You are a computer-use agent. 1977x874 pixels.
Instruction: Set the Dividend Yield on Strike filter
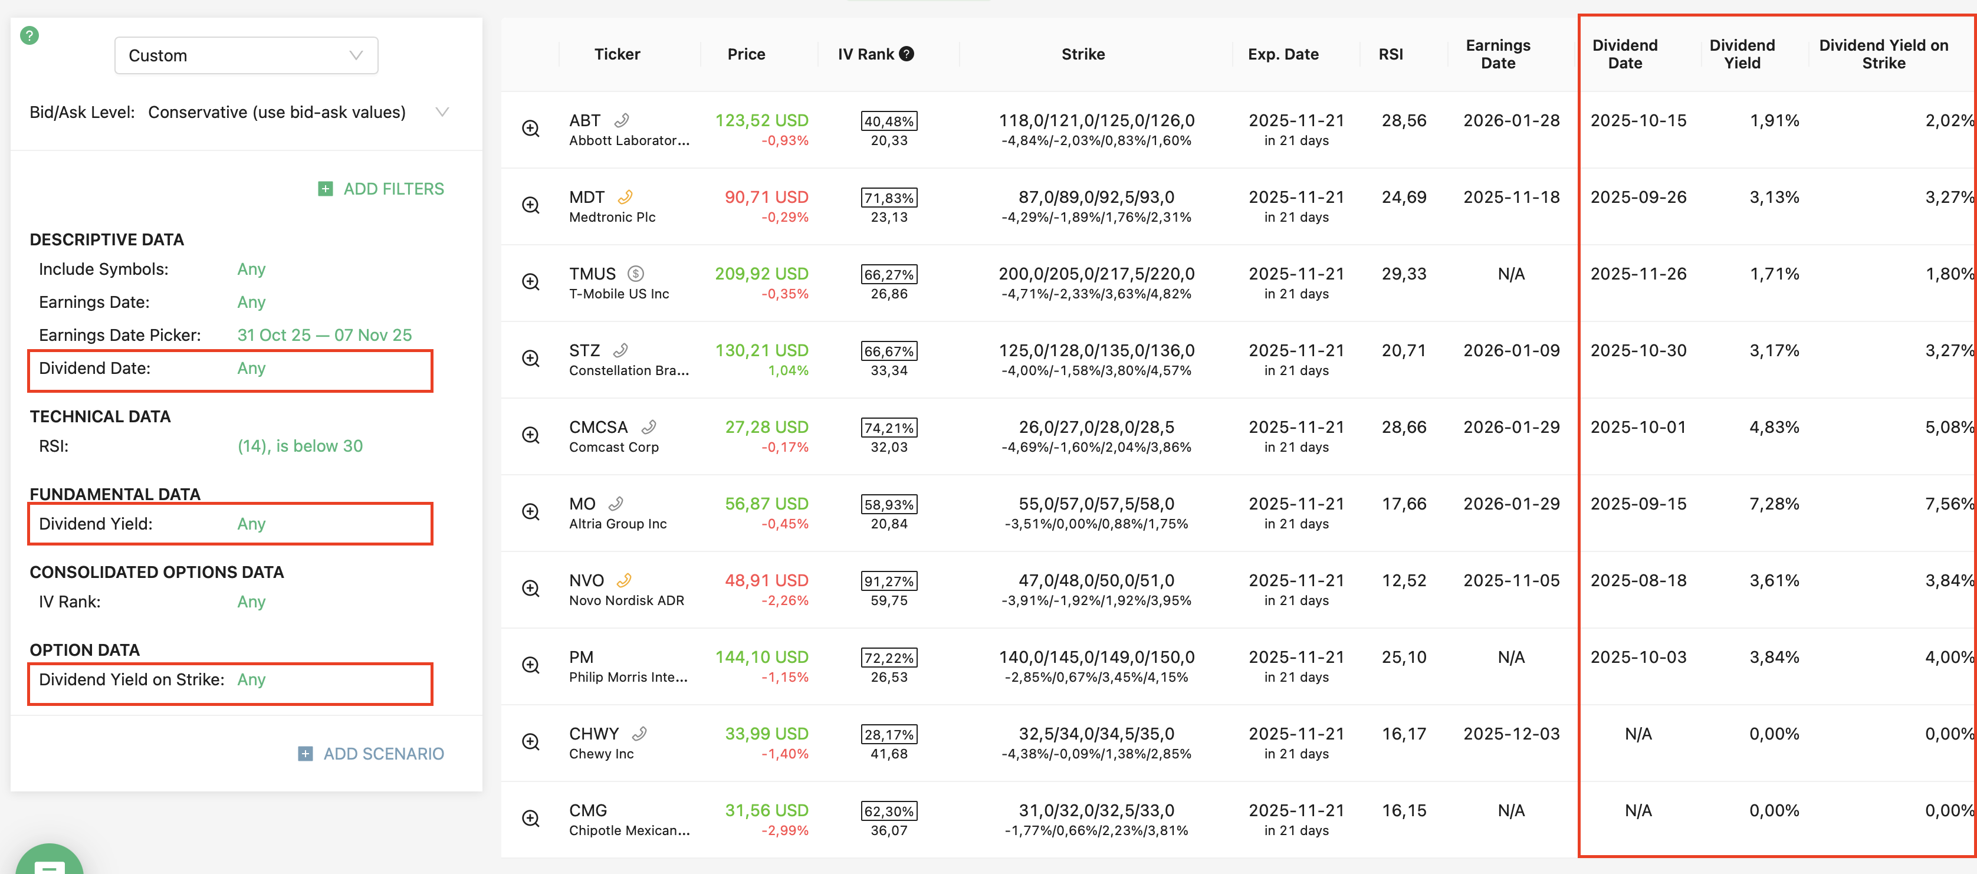pos(251,680)
